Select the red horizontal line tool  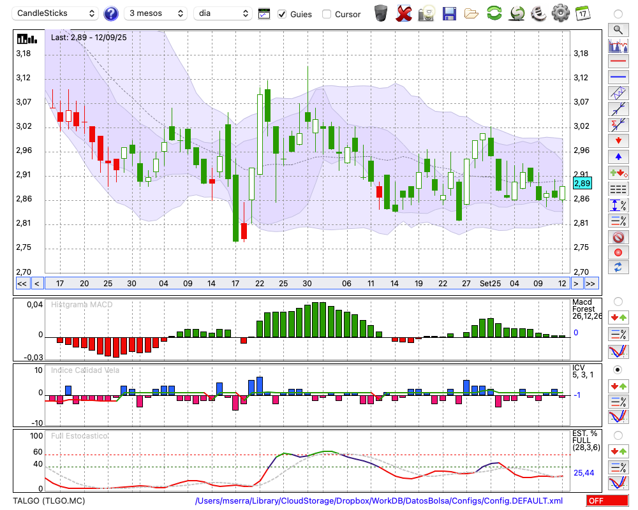[618, 61]
